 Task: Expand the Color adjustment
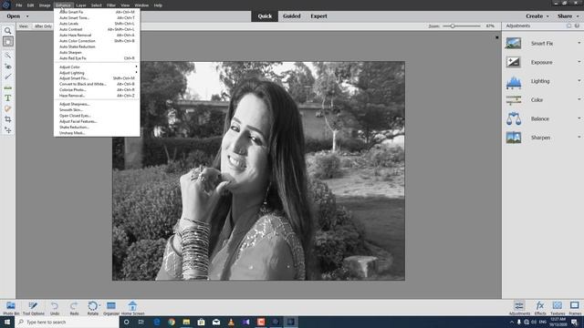click(x=579, y=99)
